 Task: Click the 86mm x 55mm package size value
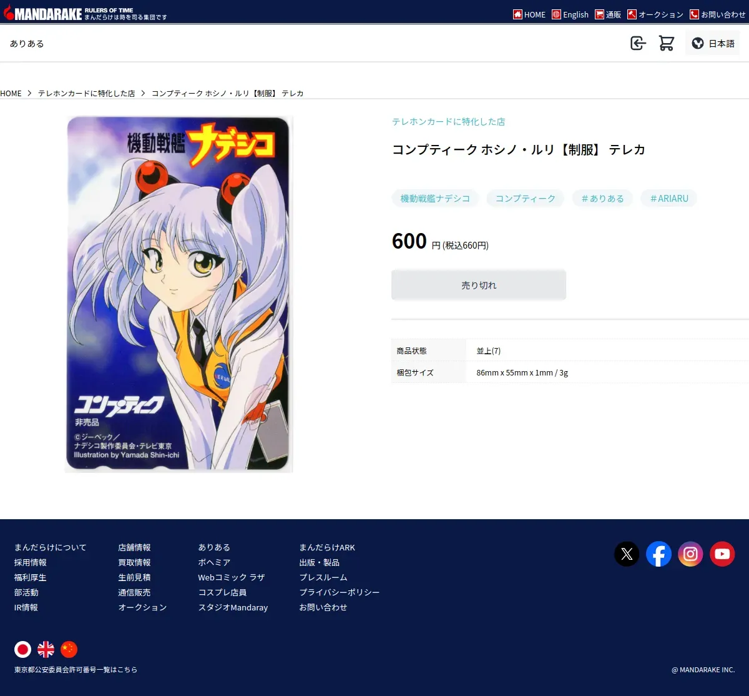click(522, 373)
